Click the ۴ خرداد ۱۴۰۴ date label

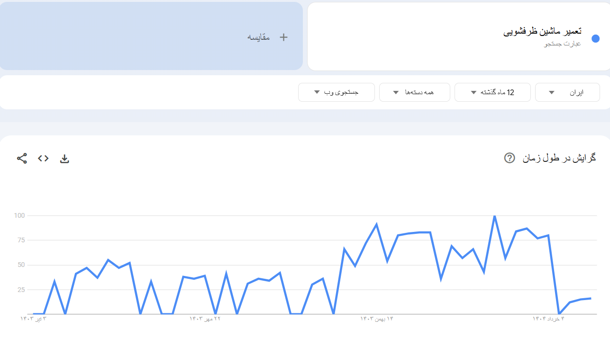click(x=549, y=319)
